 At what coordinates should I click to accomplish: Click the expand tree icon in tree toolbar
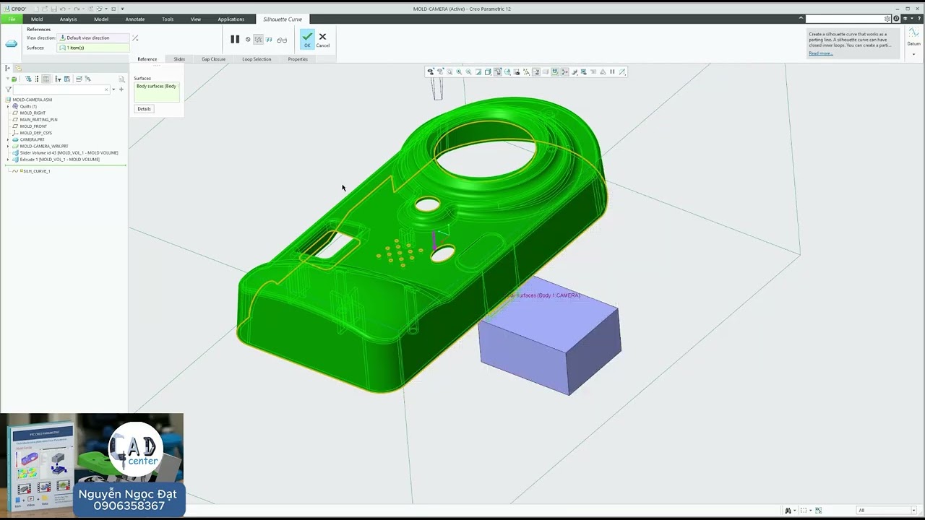click(28, 79)
